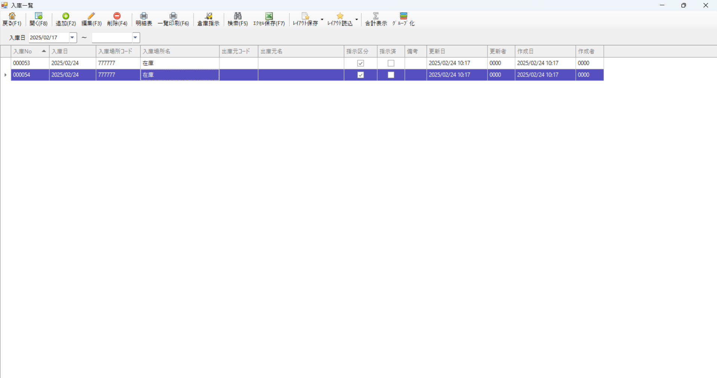This screenshot has height=378, width=717.
Task: Click the 更新日 column header
Action: [x=457, y=51]
